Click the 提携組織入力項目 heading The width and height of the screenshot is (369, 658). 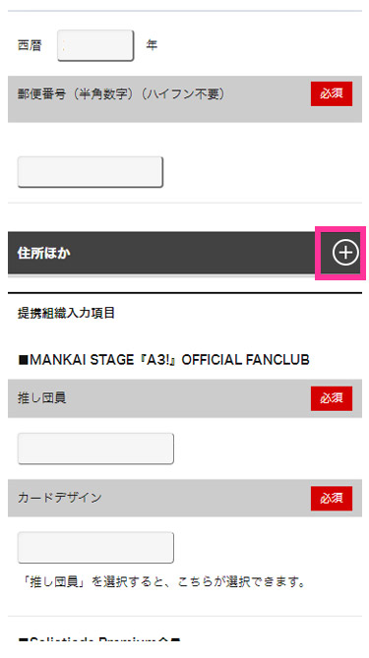tap(66, 313)
